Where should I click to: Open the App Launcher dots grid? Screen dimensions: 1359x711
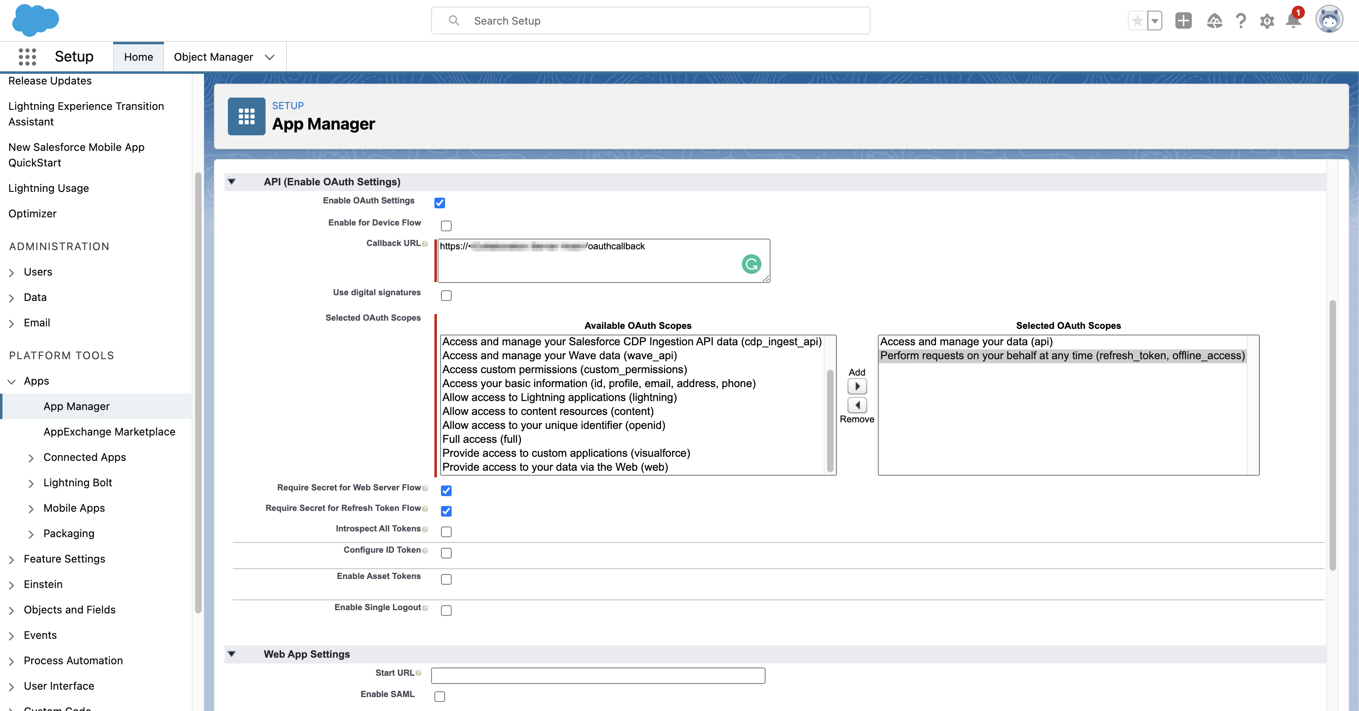click(x=27, y=57)
